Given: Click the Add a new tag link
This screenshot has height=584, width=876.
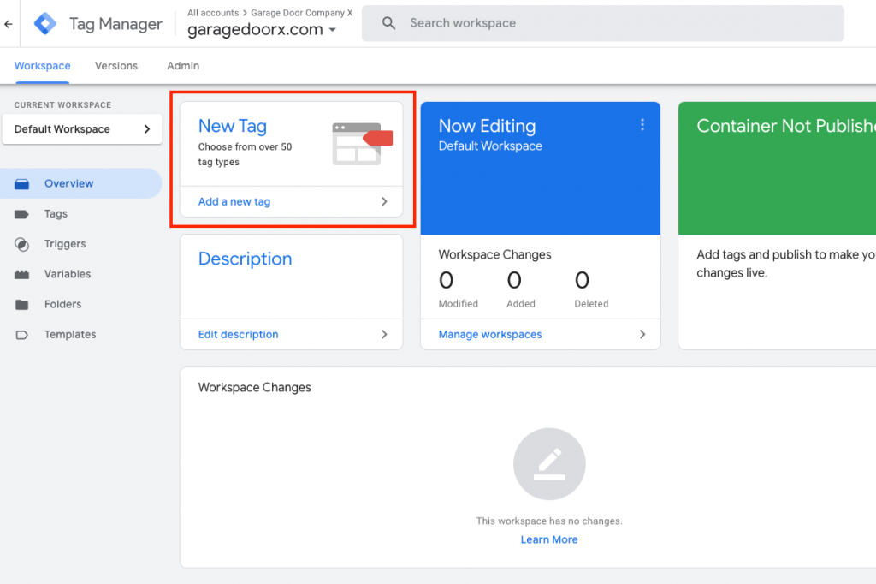Looking at the screenshot, I should point(234,201).
